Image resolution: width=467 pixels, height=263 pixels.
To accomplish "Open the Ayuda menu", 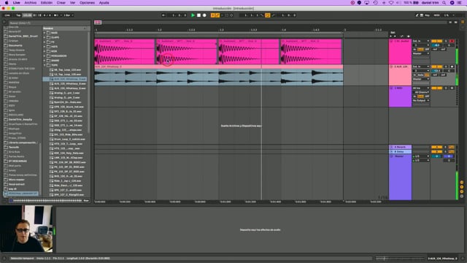I will click(x=104, y=3).
